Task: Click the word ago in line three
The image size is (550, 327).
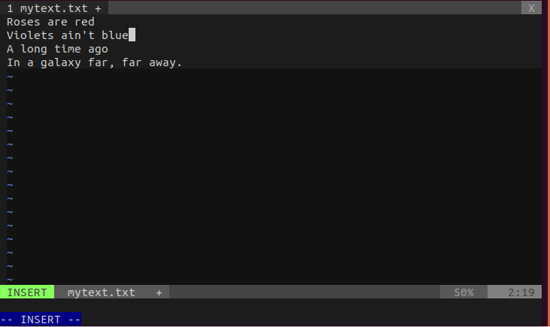Action: (x=99, y=49)
